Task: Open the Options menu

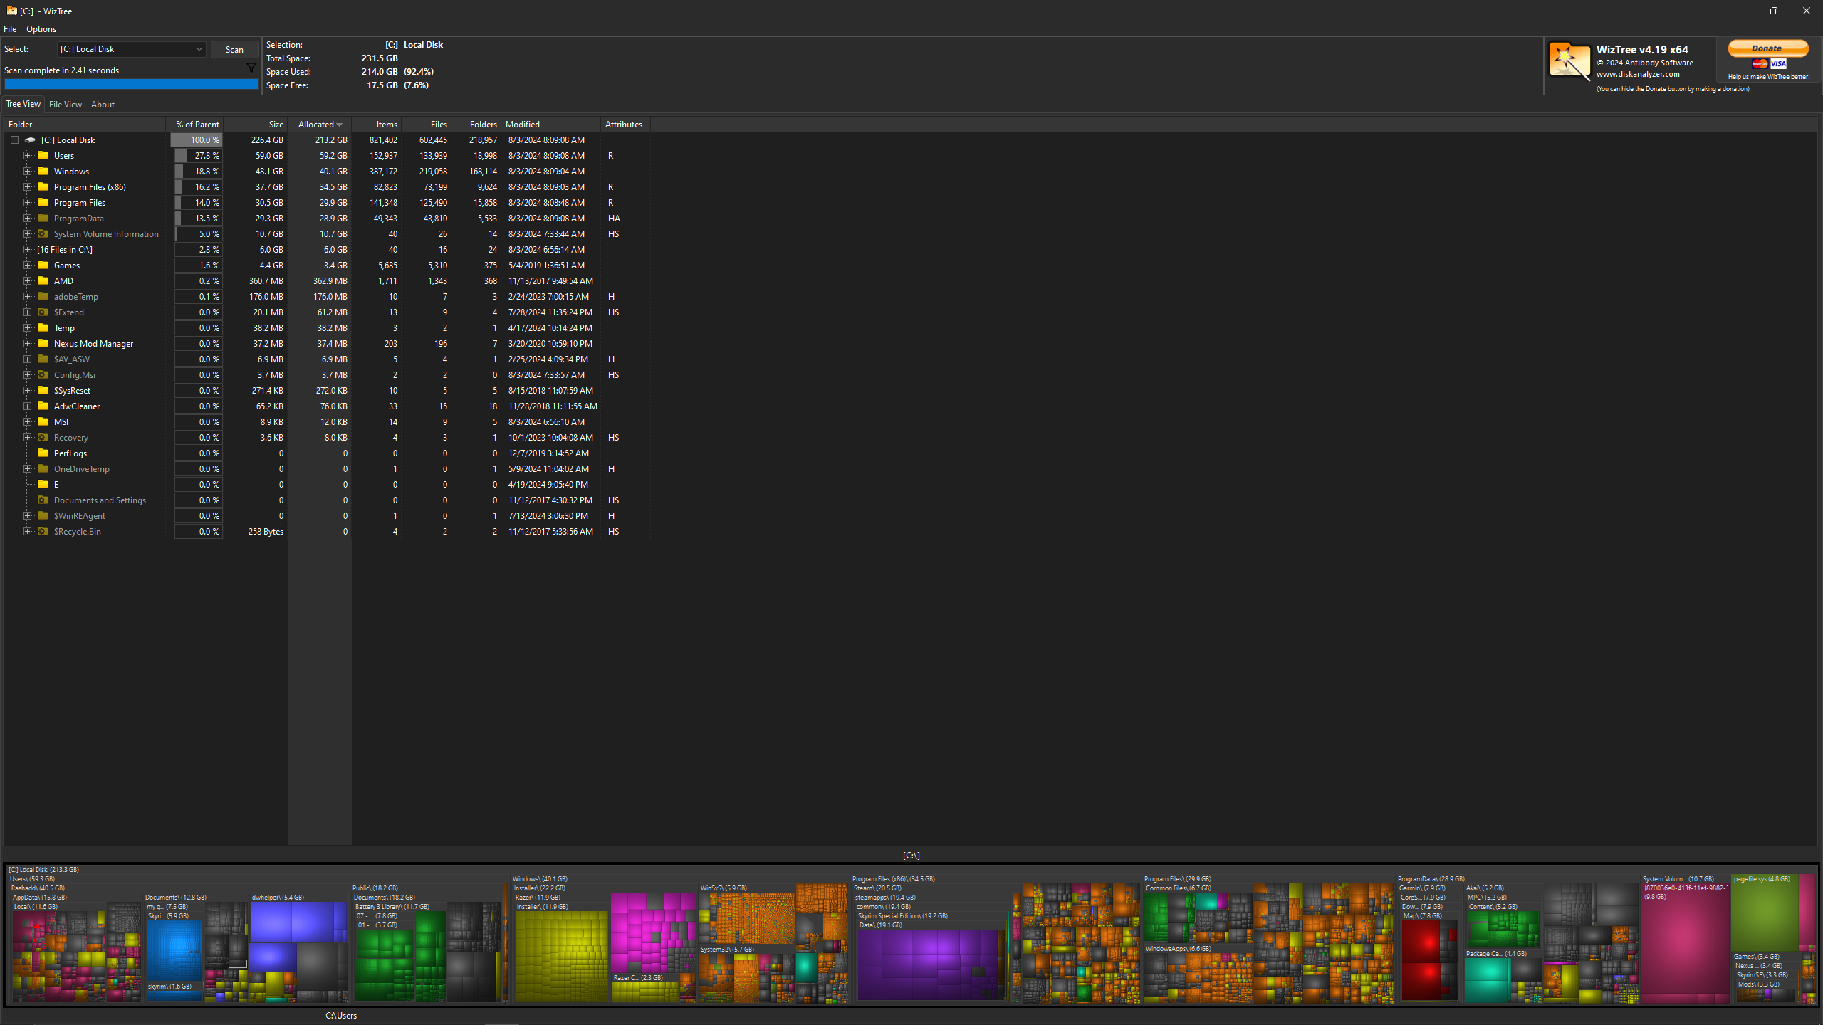Action: [41, 29]
